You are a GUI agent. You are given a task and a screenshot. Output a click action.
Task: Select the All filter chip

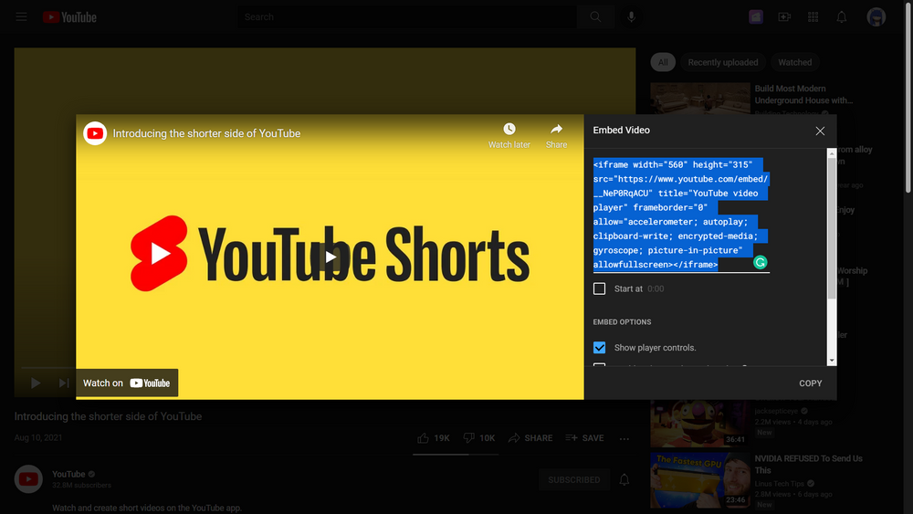663,62
